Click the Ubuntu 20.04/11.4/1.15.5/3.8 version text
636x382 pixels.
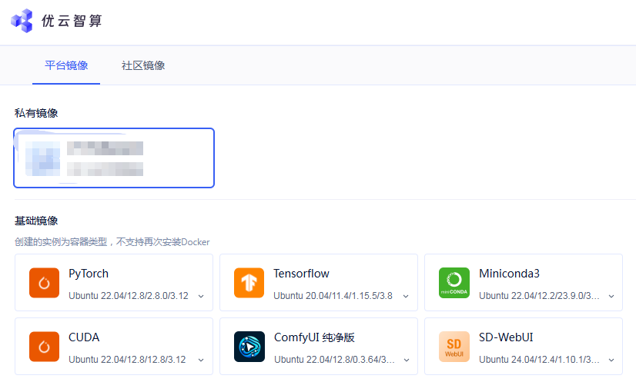point(333,296)
